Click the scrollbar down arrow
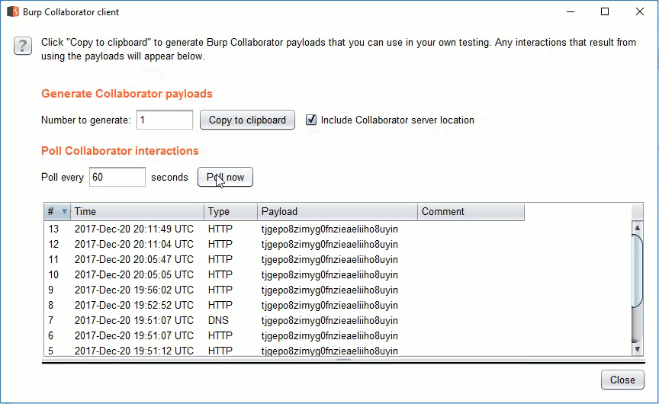659x404 pixels. [638, 349]
